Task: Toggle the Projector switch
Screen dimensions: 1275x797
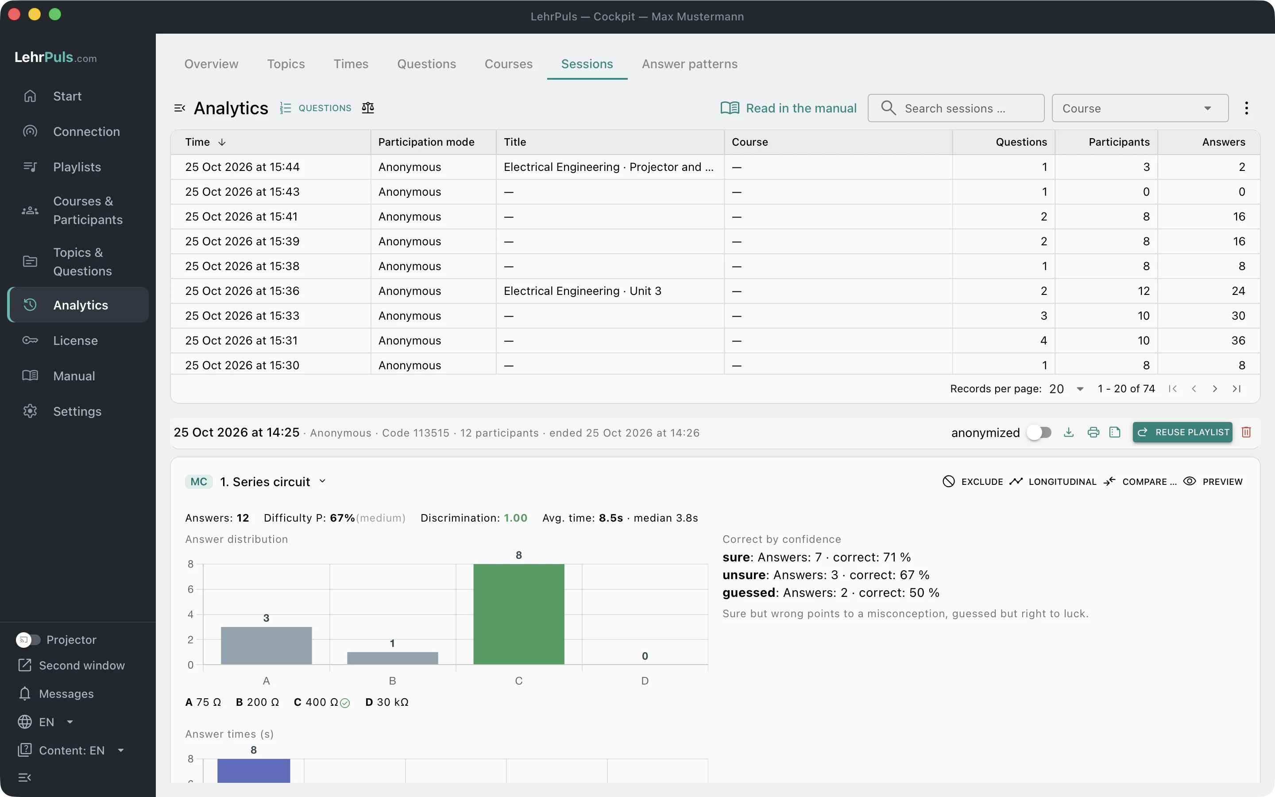Action: (28, 639)
